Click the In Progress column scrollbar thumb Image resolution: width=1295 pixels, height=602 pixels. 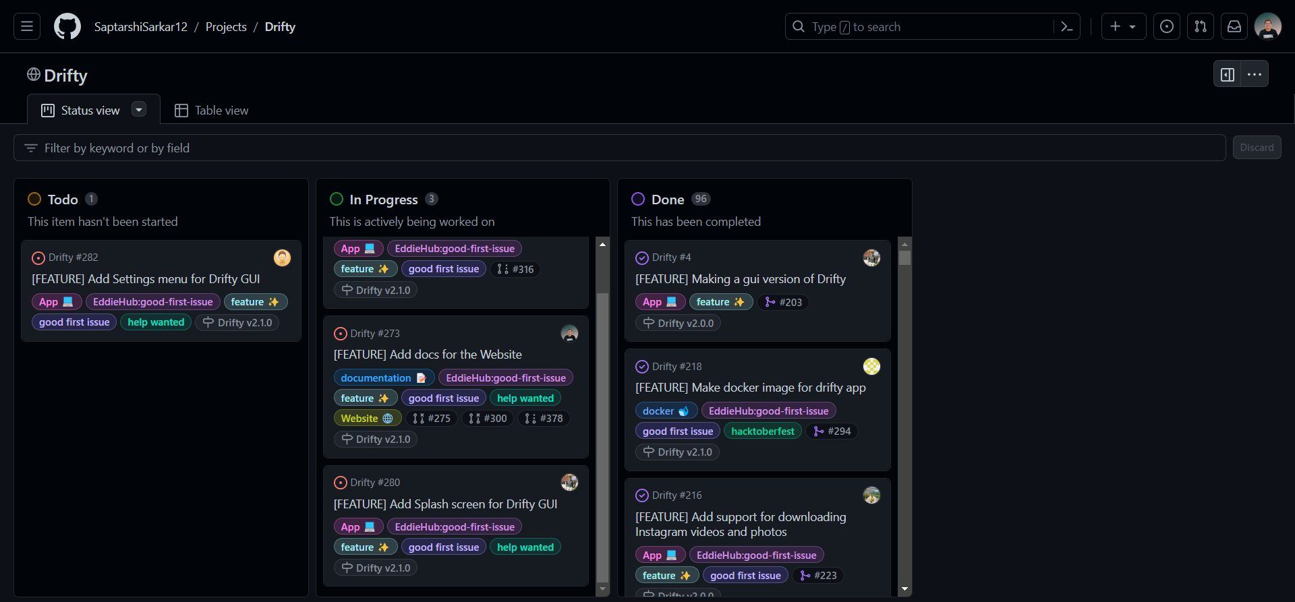pyautogui.click(x=603, y=437)
